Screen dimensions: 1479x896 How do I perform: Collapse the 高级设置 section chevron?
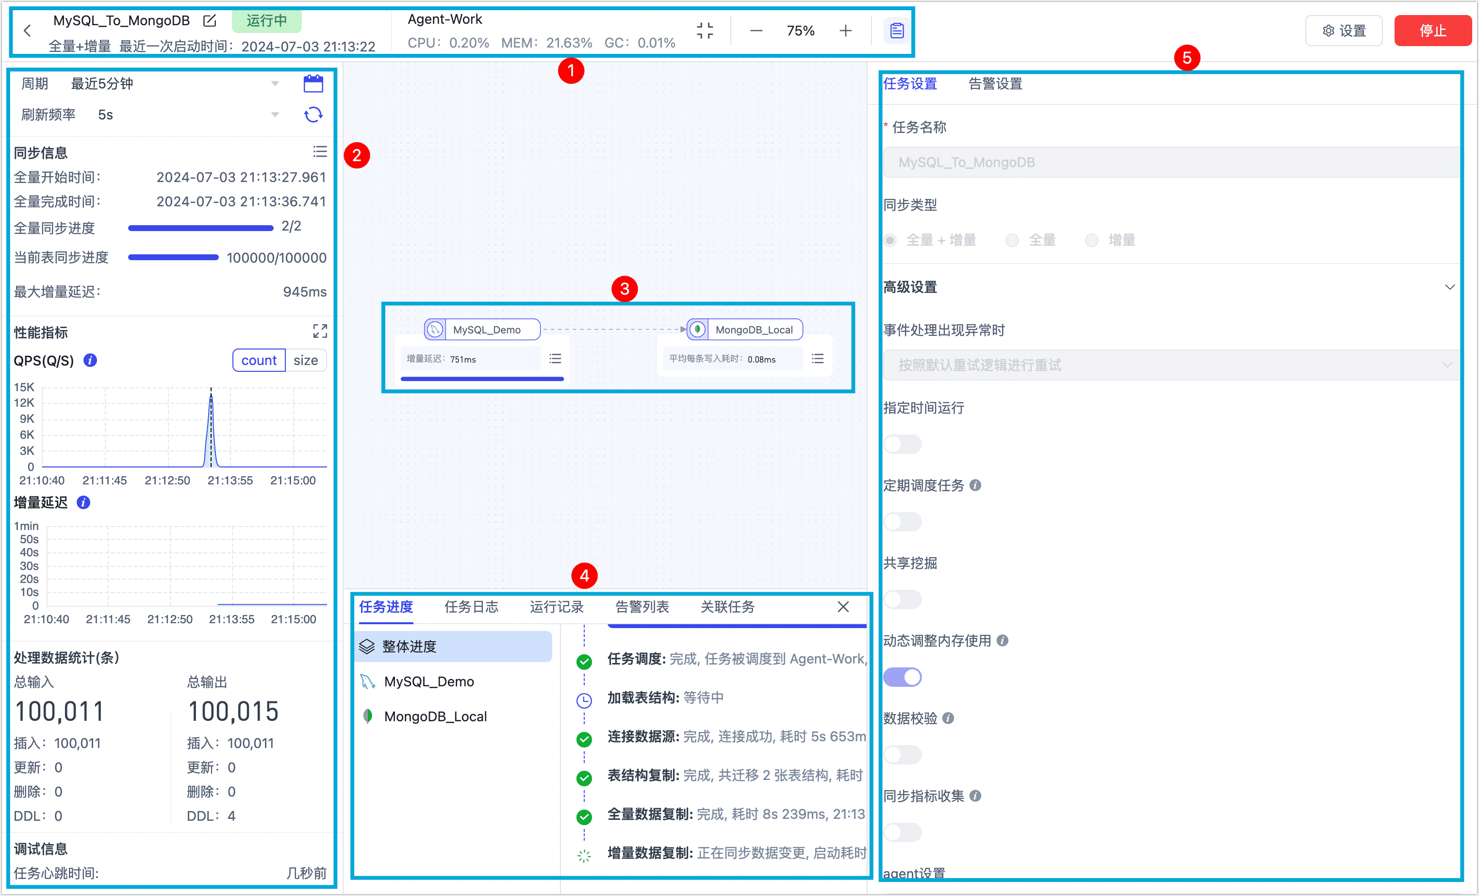tap(1449, 287)
